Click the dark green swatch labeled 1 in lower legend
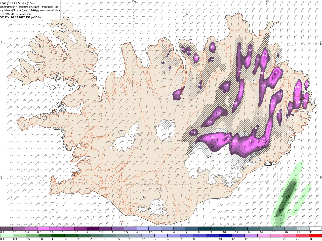Screen dimensions: 322x241 click(58, 236)
